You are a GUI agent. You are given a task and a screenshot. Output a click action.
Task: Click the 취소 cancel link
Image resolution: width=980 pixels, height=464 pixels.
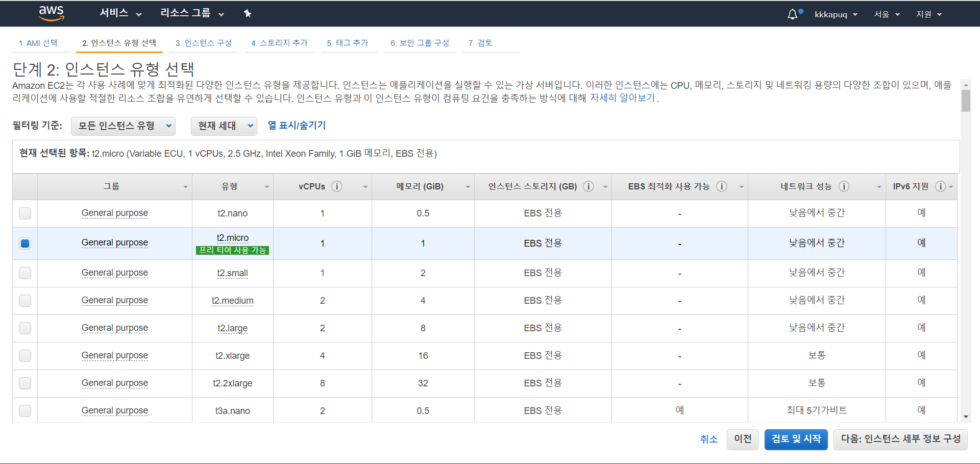tap(709, 439)
